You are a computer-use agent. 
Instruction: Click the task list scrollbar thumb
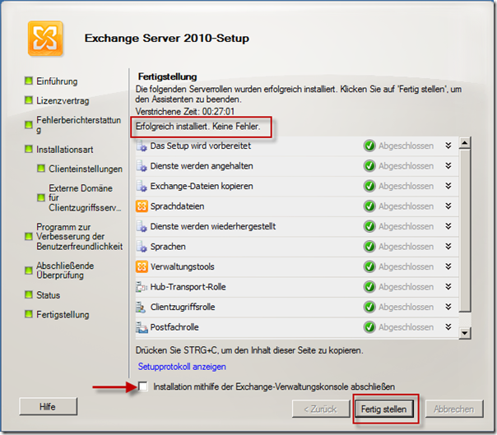click(465, 230)
